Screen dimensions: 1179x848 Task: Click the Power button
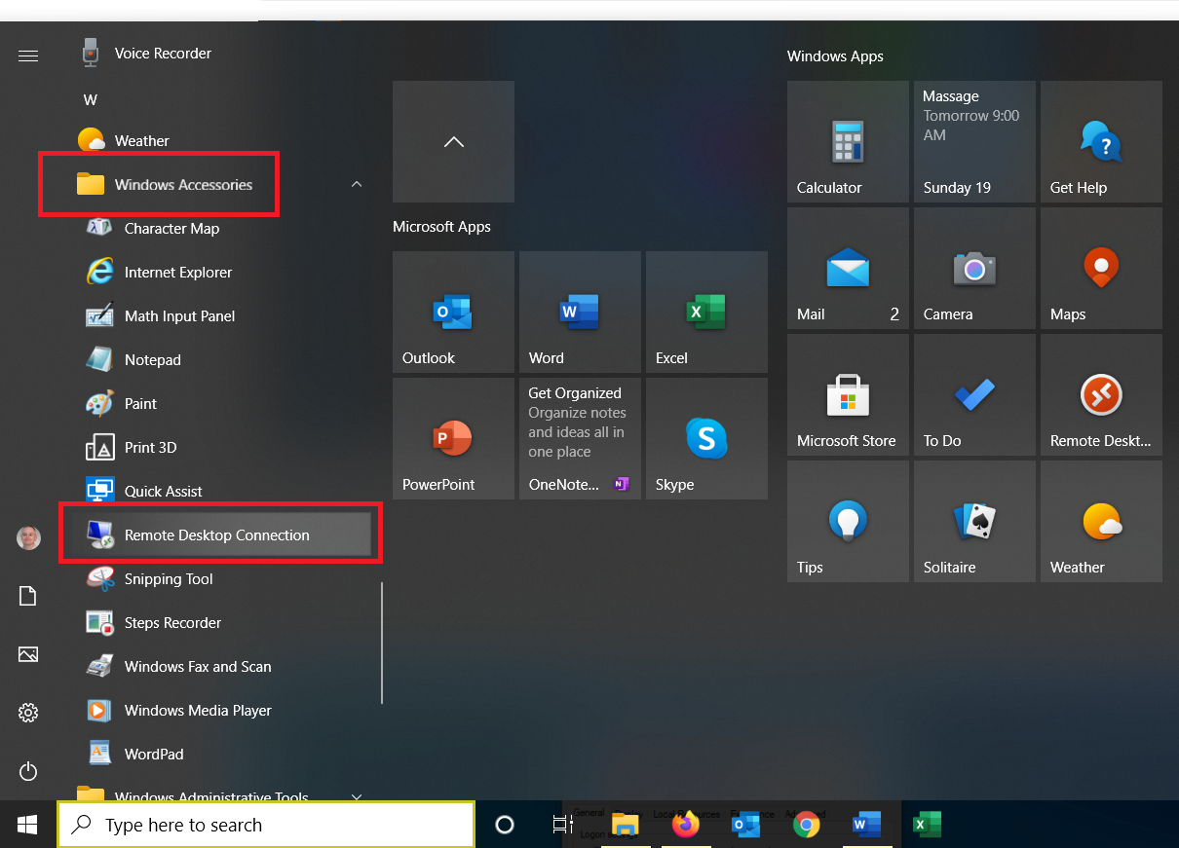tap(28, 772)
